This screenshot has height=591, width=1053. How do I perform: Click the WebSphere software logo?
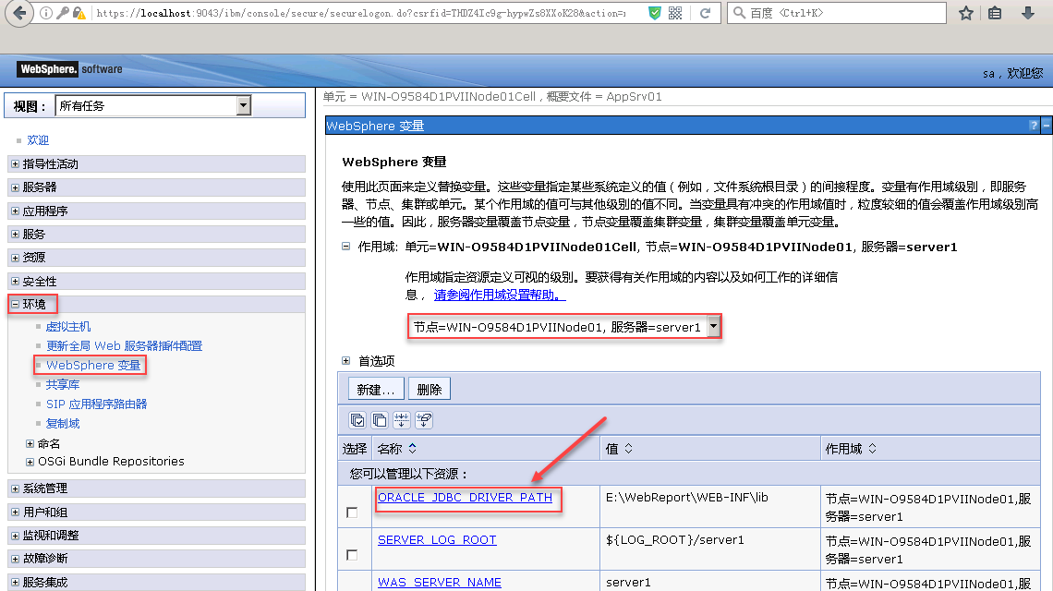tap(70, 68)
